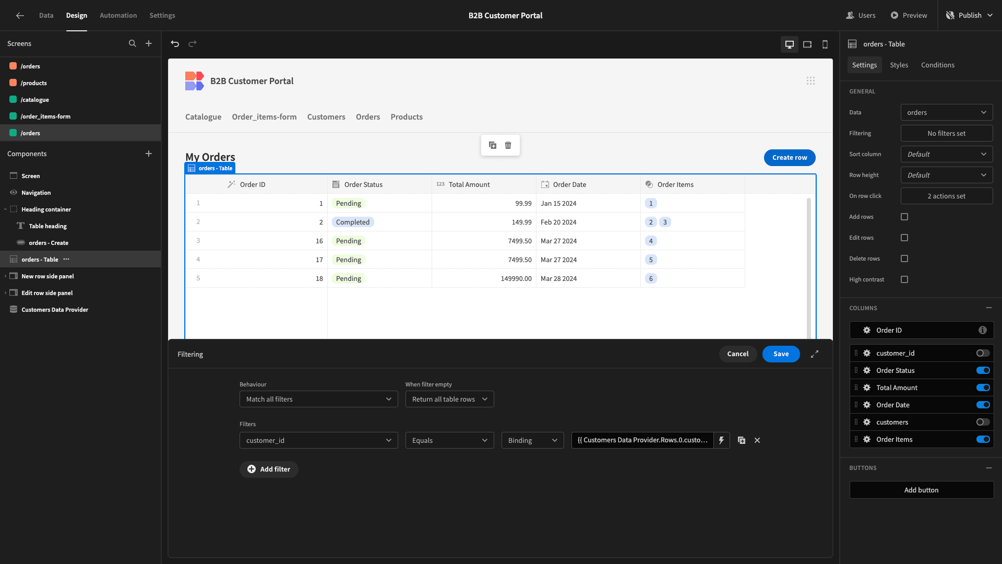
Task: Open the Equals operator dropdown
Action: (x=449, y=440)
